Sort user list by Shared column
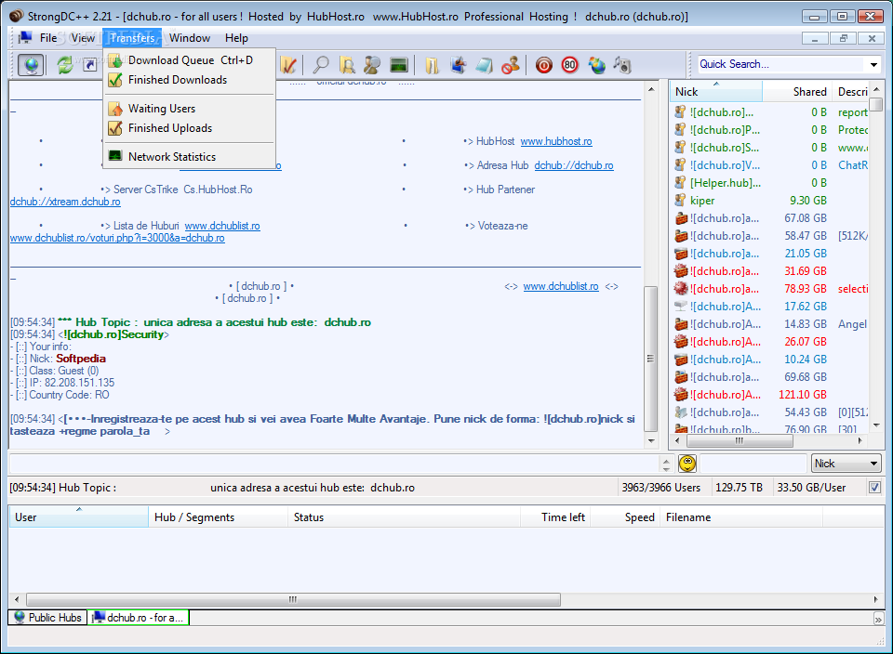 pyautogui.click(x=797, y=92)
